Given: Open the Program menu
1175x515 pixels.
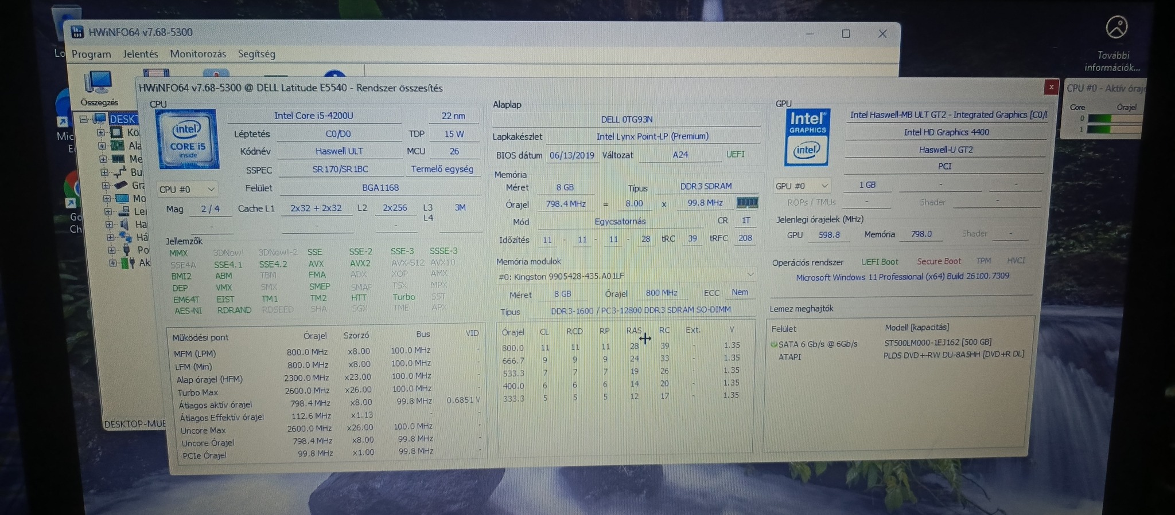Looking at the screenshot, I should pyautogui.click(x=91, y=54).
